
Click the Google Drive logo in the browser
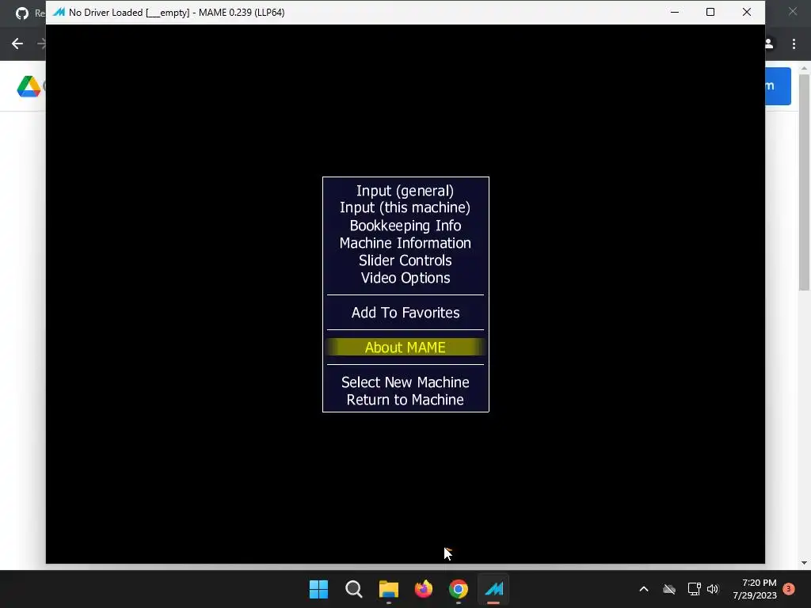[x=29, y=86]
